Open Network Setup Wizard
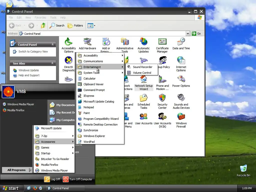This screenshot has height=192, width=256. (143, 83)
